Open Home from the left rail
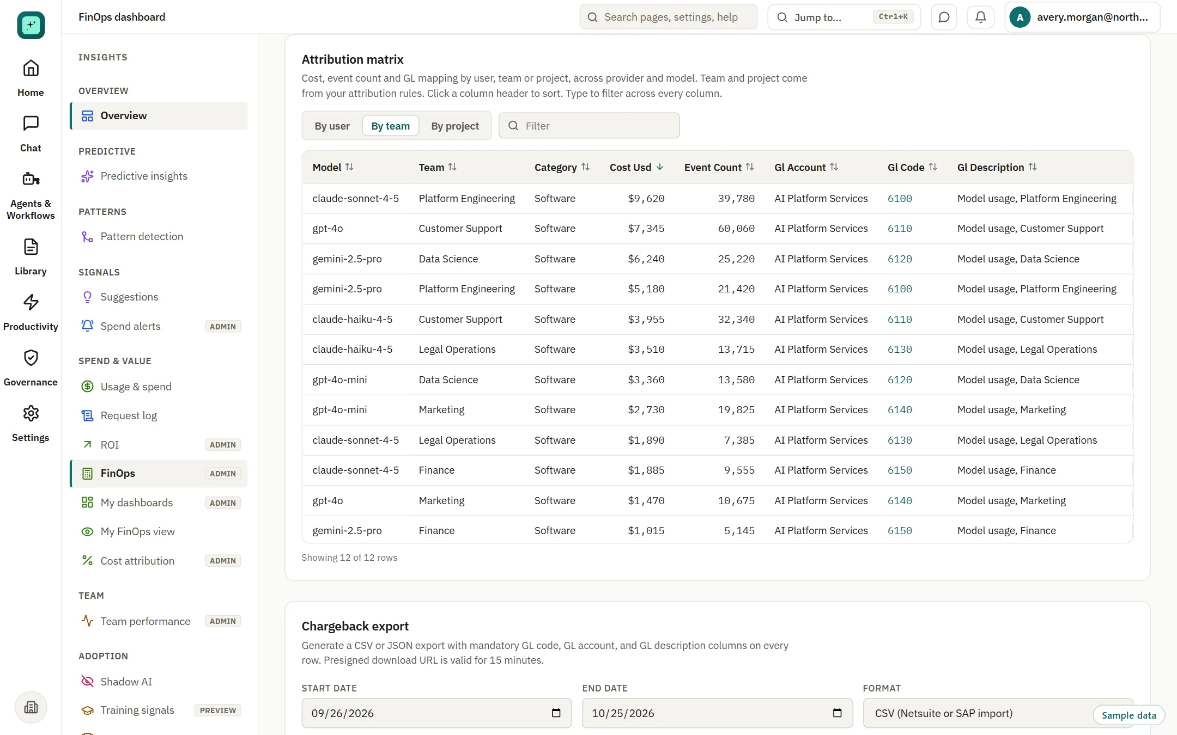This screenshot has width=1177, height=735. (31, 78)
